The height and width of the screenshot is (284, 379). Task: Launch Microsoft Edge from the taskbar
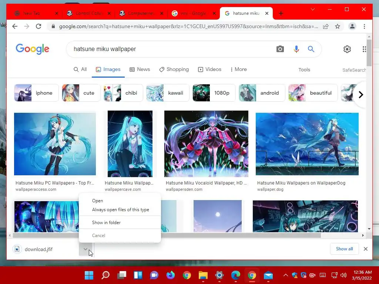pos(236,275)
